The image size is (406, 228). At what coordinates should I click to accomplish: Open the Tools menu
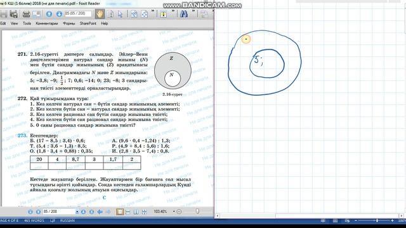tap(27, 23)
